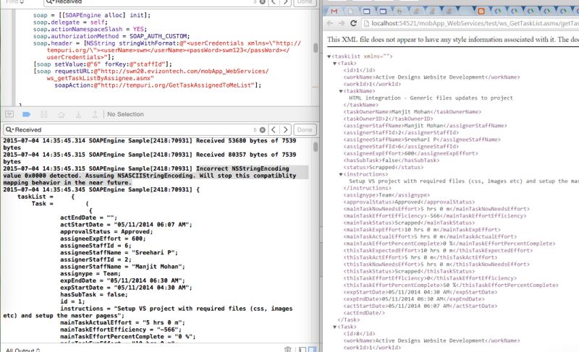This screenshot has height=352, width=579.
Task: Collapse the instructions XML node
Action: 341,174
